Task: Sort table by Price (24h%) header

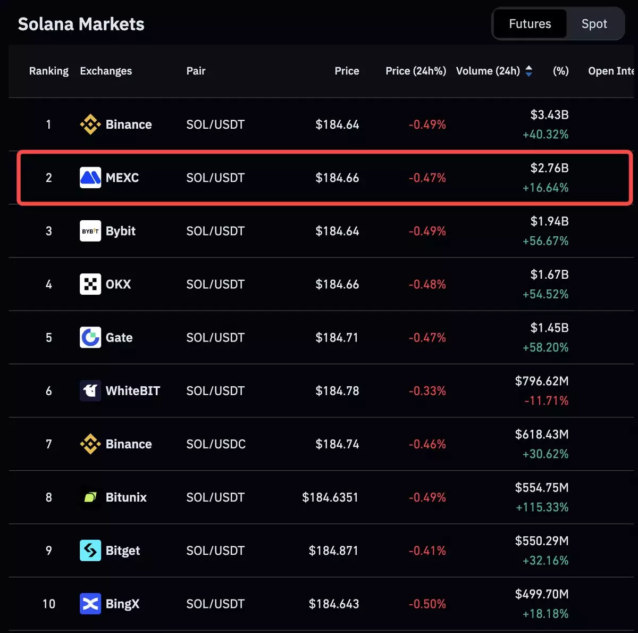Action: point(415,71)
